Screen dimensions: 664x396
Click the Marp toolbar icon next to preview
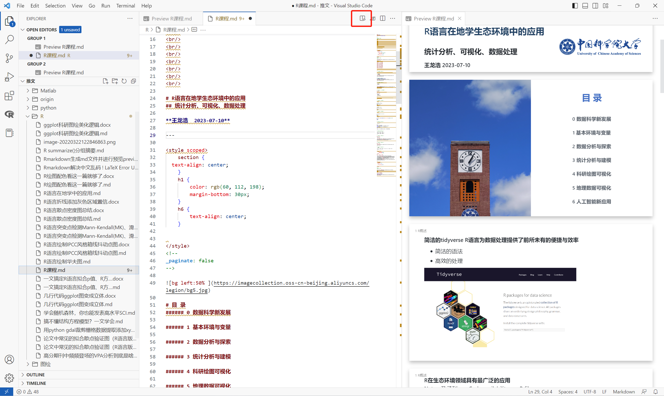373,18
